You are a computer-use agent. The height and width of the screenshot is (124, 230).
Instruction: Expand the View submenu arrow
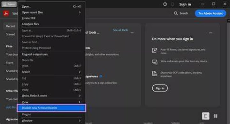pos(80,102)
